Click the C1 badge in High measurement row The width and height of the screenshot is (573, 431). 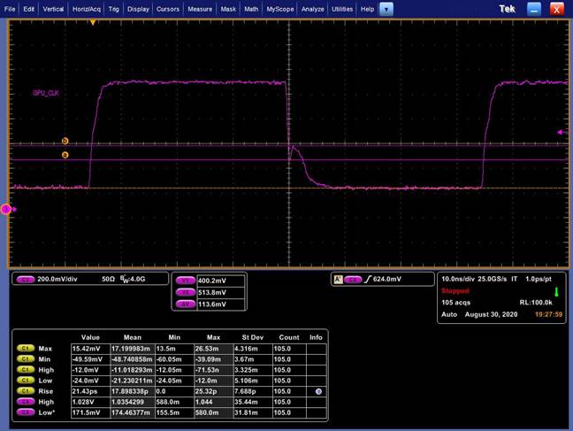[26, 370]
